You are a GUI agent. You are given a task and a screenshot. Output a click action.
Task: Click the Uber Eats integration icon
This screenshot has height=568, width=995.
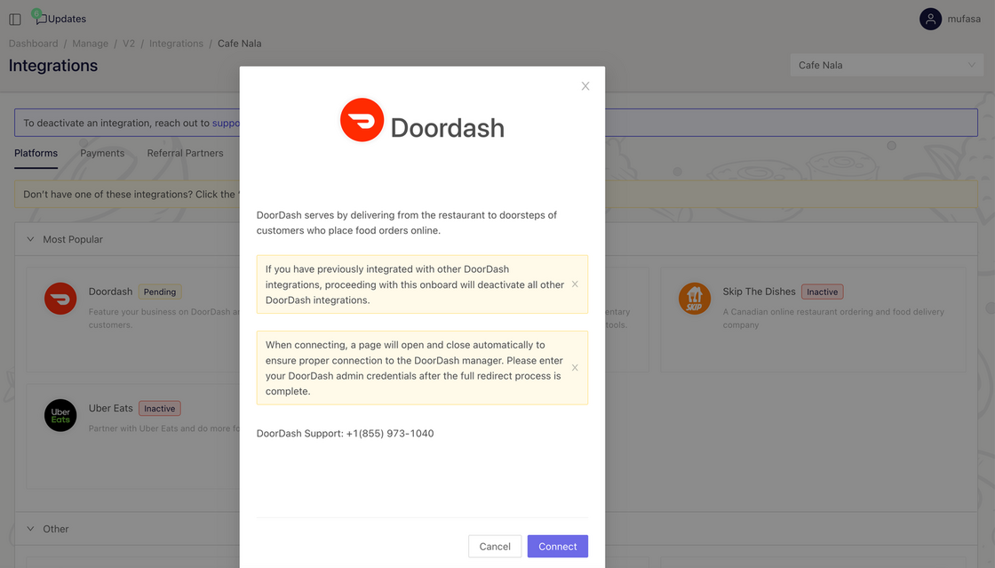point(60,414)
